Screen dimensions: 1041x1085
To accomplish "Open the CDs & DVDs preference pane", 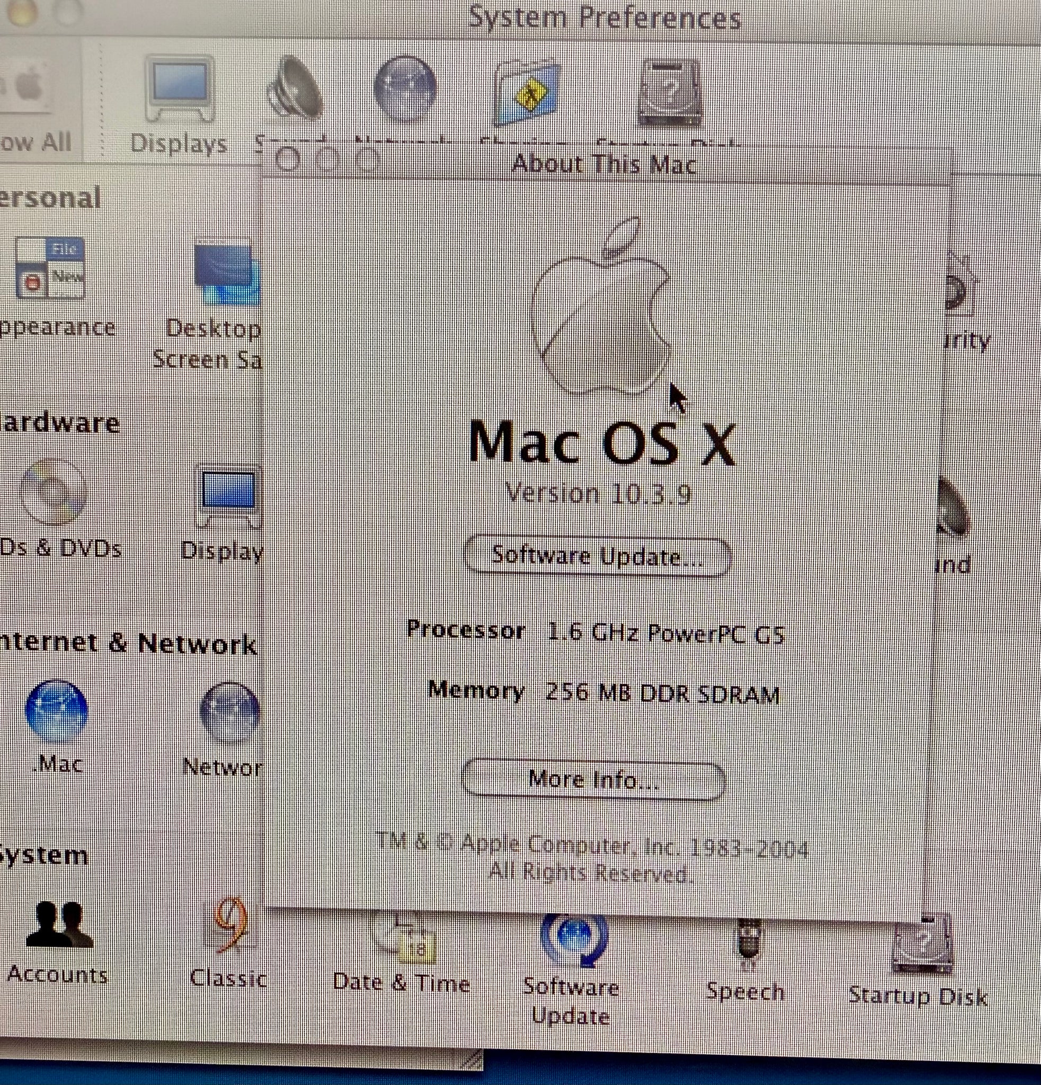I will (53, 492).
